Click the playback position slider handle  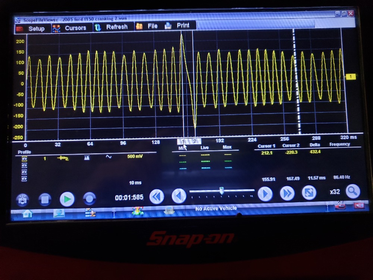tap(221, 191)
